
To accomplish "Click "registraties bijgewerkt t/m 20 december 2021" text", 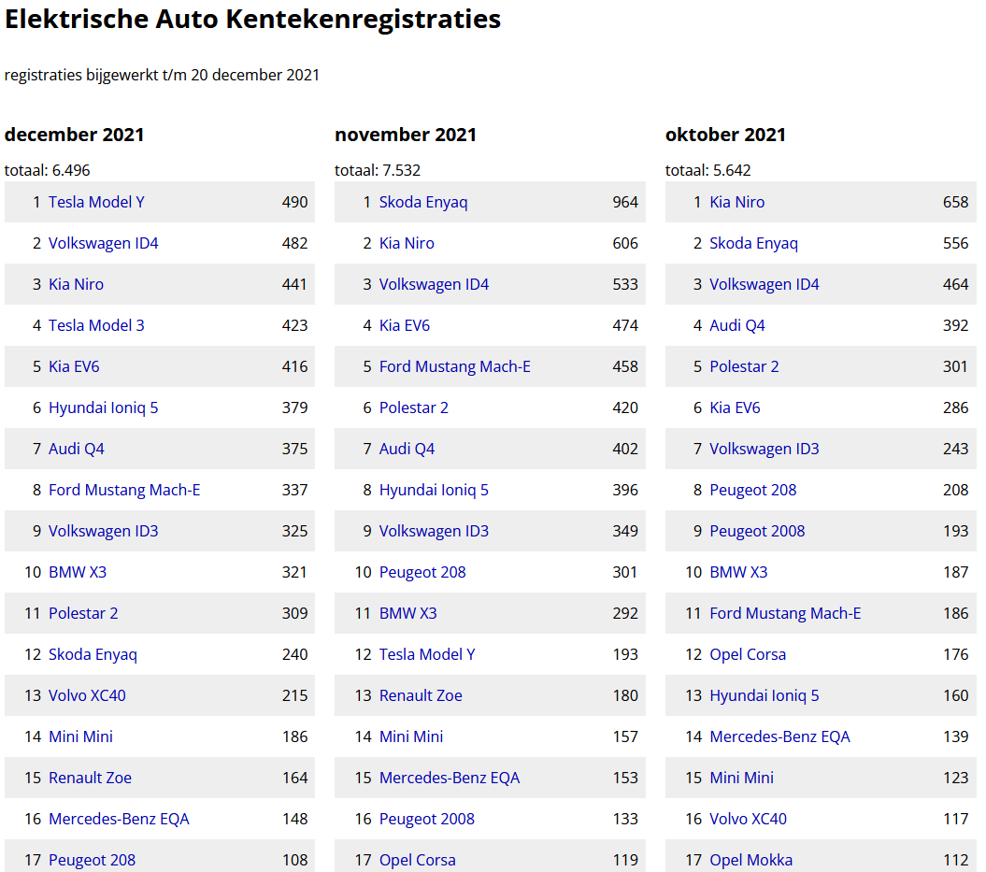I will (162, 75).
